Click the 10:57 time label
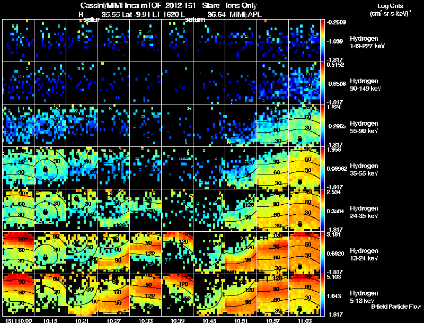The height and width of the screenshot is (323, 424). (x=273, y=320)
